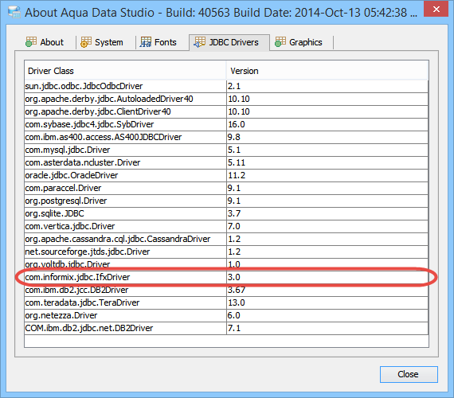Screen dimensions: 454x398
Task: Click version 11.2 of the OracleDriver
Action: pos(237,175)
